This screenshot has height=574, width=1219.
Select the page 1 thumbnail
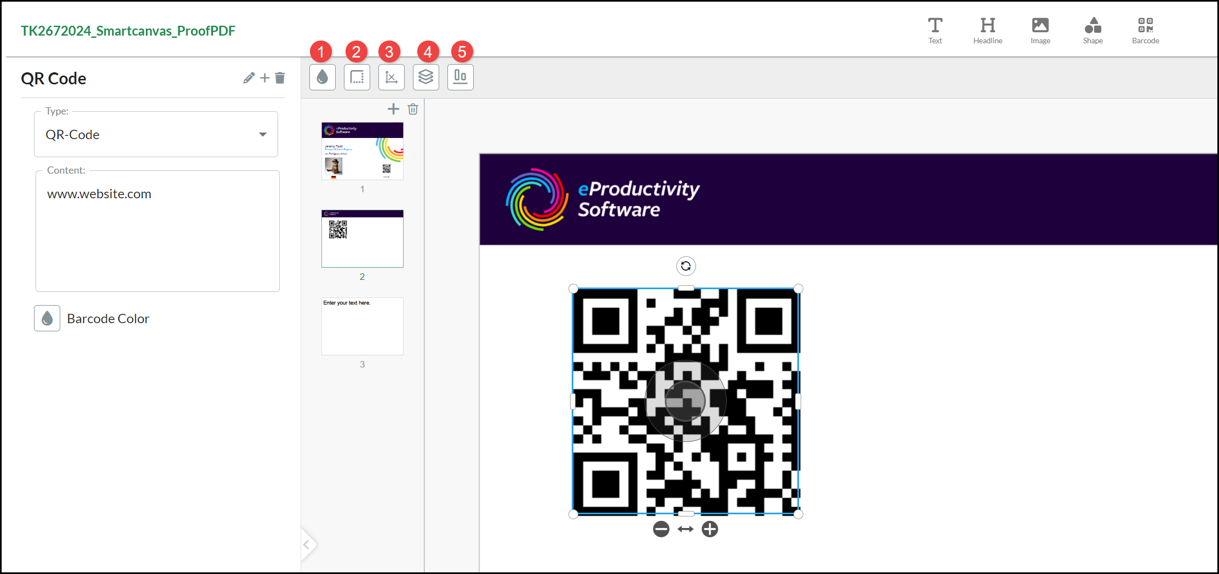click(362, 151)
